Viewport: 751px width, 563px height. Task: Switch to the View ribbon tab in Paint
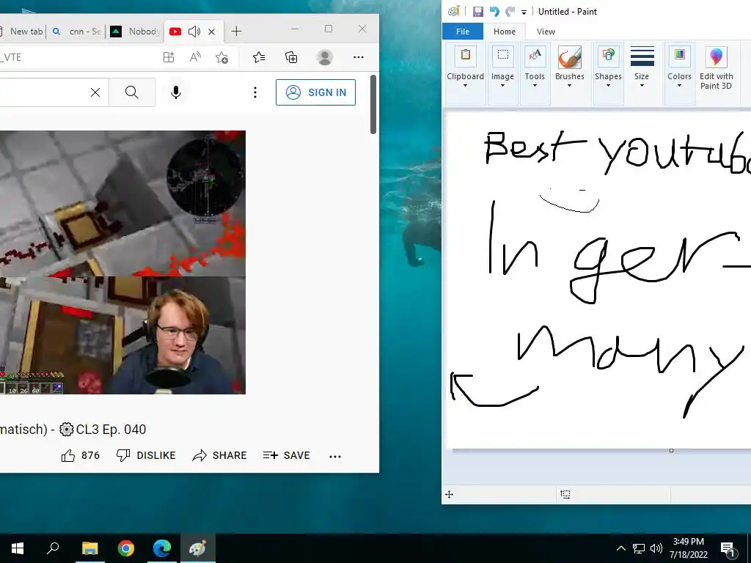[546, 32]
